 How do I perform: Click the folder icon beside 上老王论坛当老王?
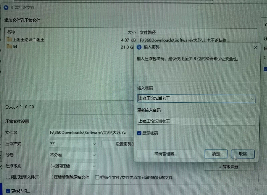[x=10, y=39]
